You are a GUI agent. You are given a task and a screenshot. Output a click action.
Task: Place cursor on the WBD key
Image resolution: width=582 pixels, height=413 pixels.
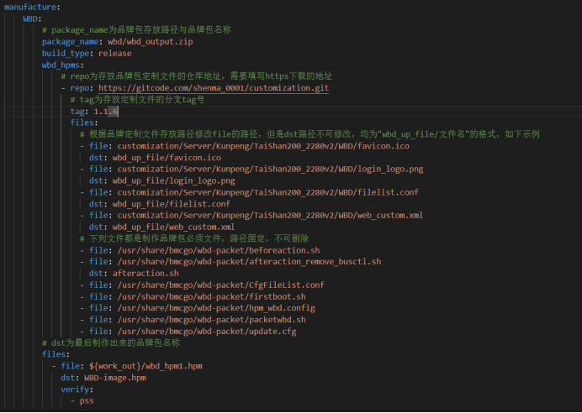point(32,18)
